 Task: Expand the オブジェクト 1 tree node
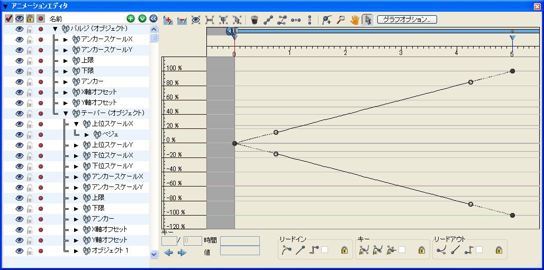point(76,250)
